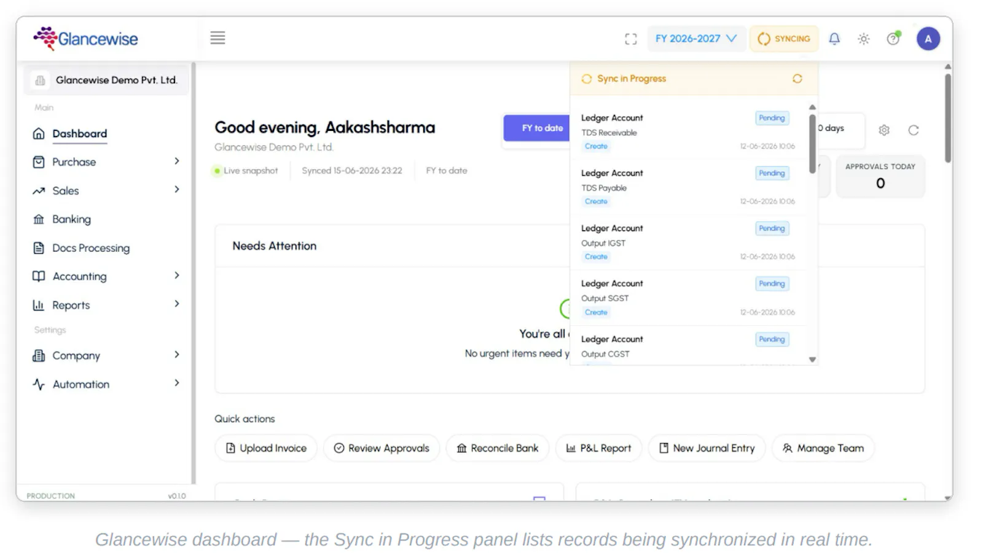This screenshot has height=558, width=983.
Task: Click the Docs Processing document icon
Action: pos(39,248)
